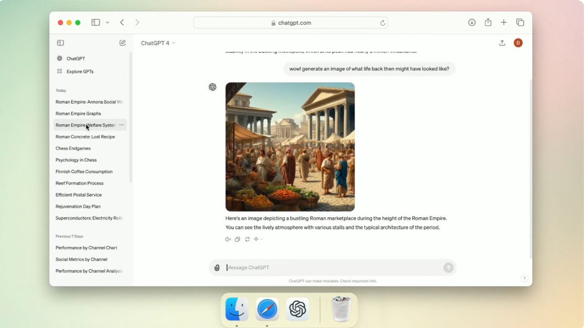584x328 pixels.
Task: Expand the ChatGPT 4 model selector
Action: pyautogui.click(x=158, y=43)
